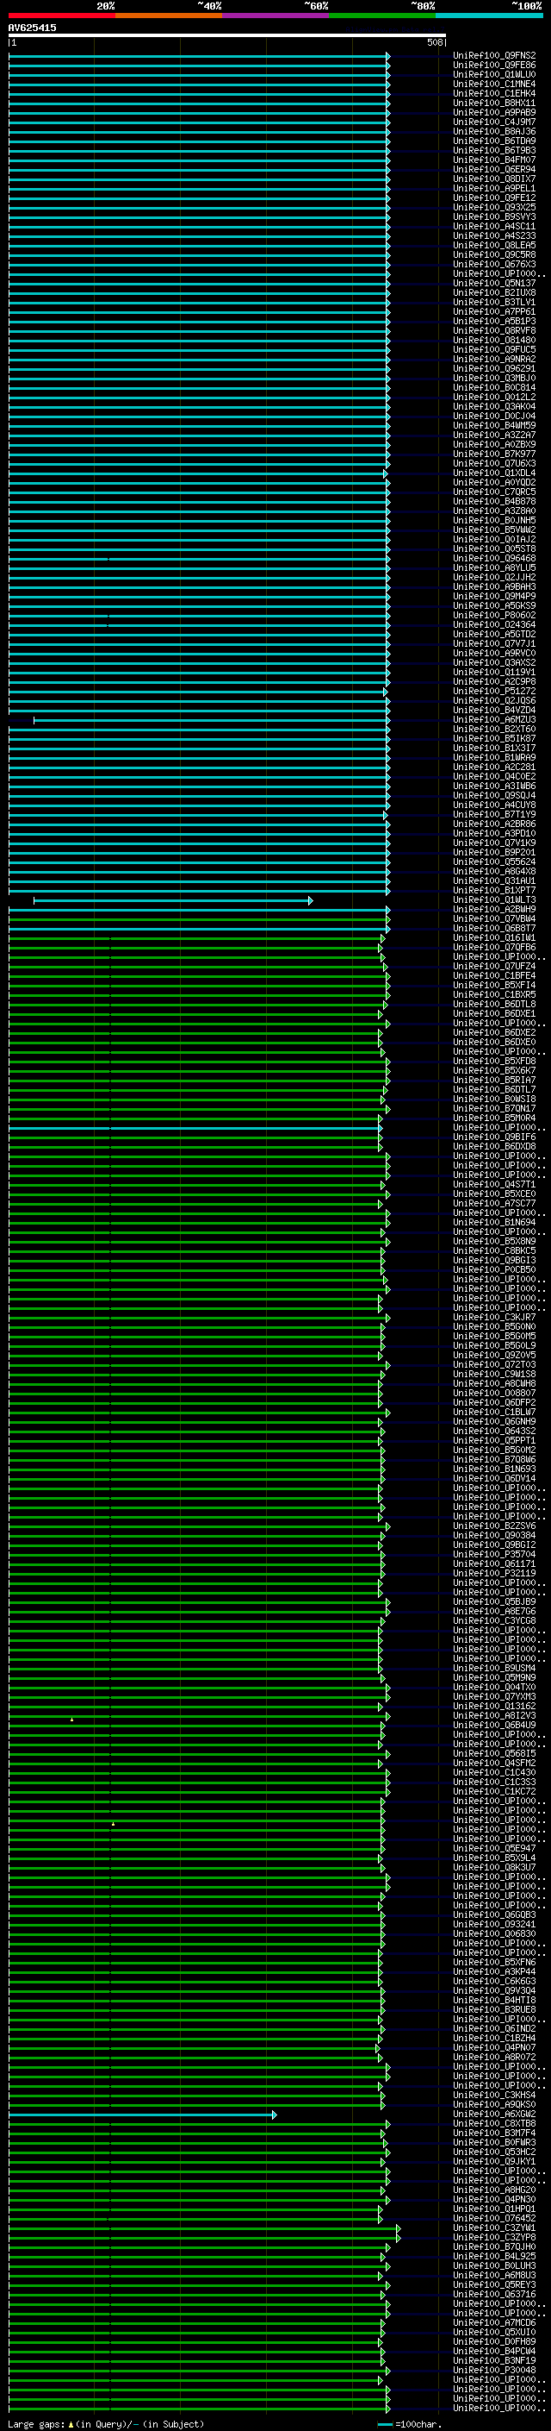Click the orange ~40% identity legend segment
This screenshot has height=2431, width=551.
[169, 16]
